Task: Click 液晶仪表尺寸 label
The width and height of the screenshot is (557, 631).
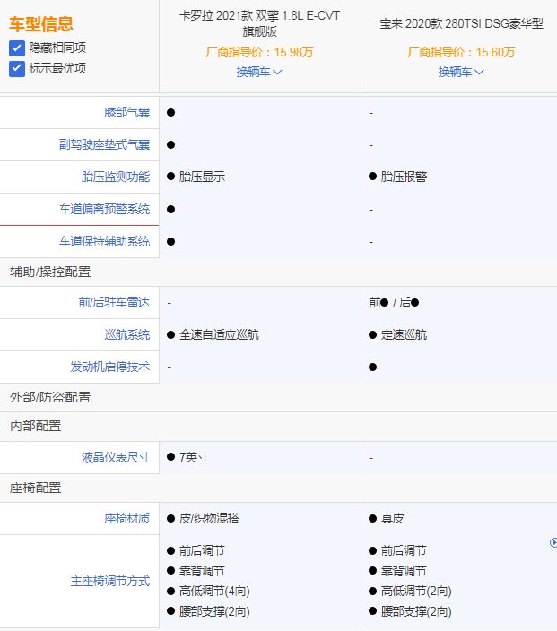Action: pos(115,457)
